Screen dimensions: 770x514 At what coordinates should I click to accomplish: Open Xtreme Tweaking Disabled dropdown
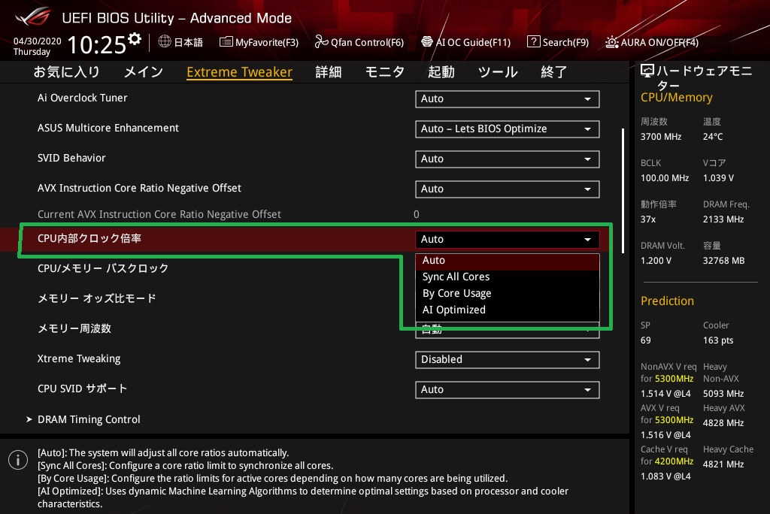tap(507, 359)
